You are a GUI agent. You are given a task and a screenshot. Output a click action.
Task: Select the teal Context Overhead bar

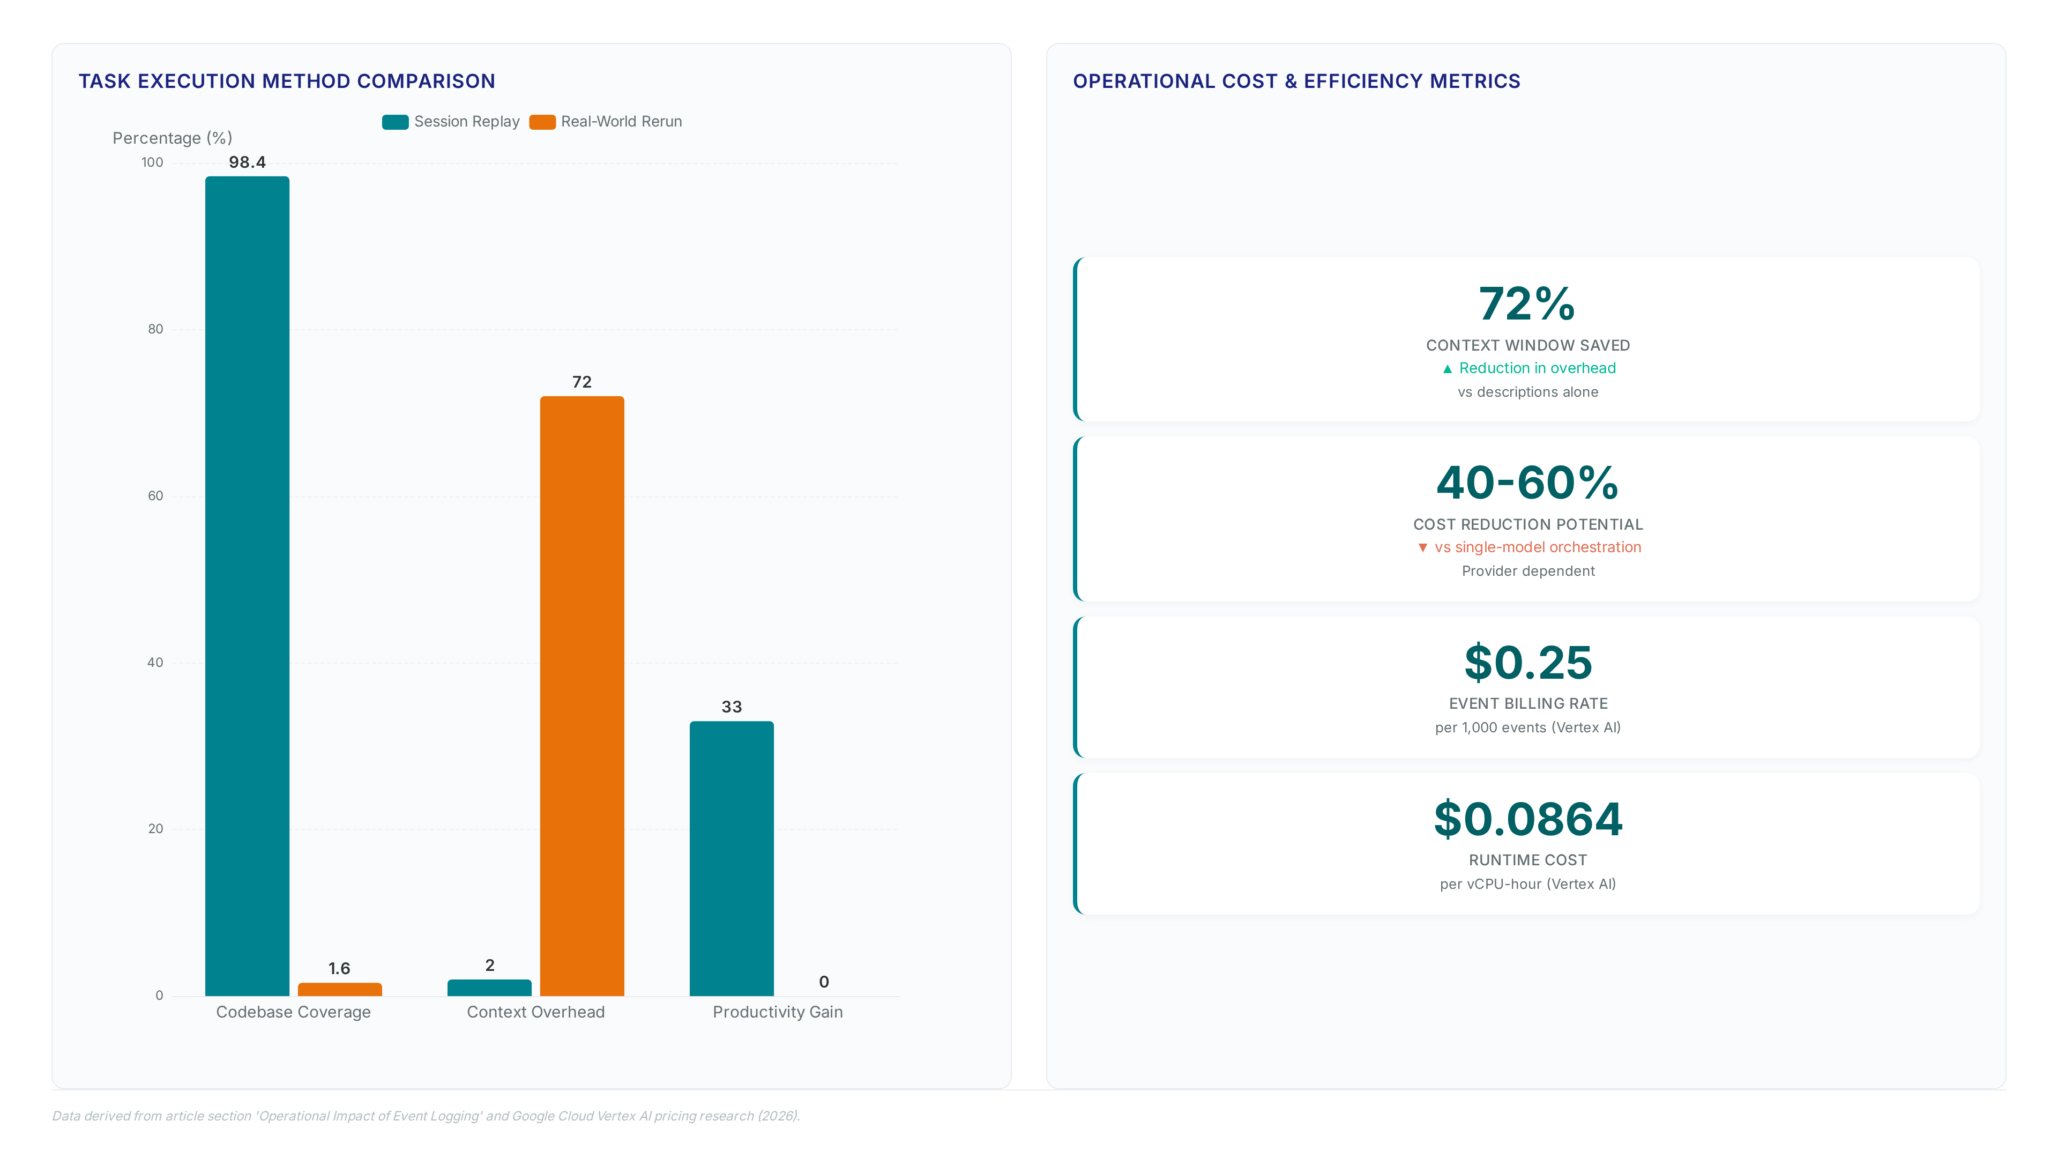tap(489, 988)
